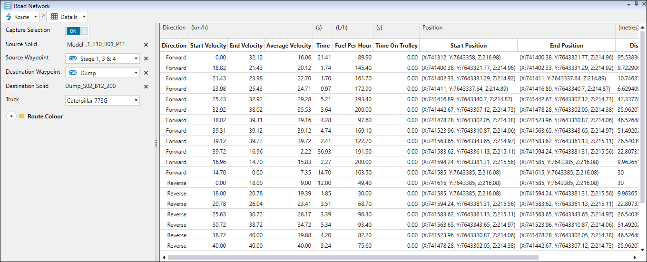Select the first Reverse direction row

(x=176, y=183)
